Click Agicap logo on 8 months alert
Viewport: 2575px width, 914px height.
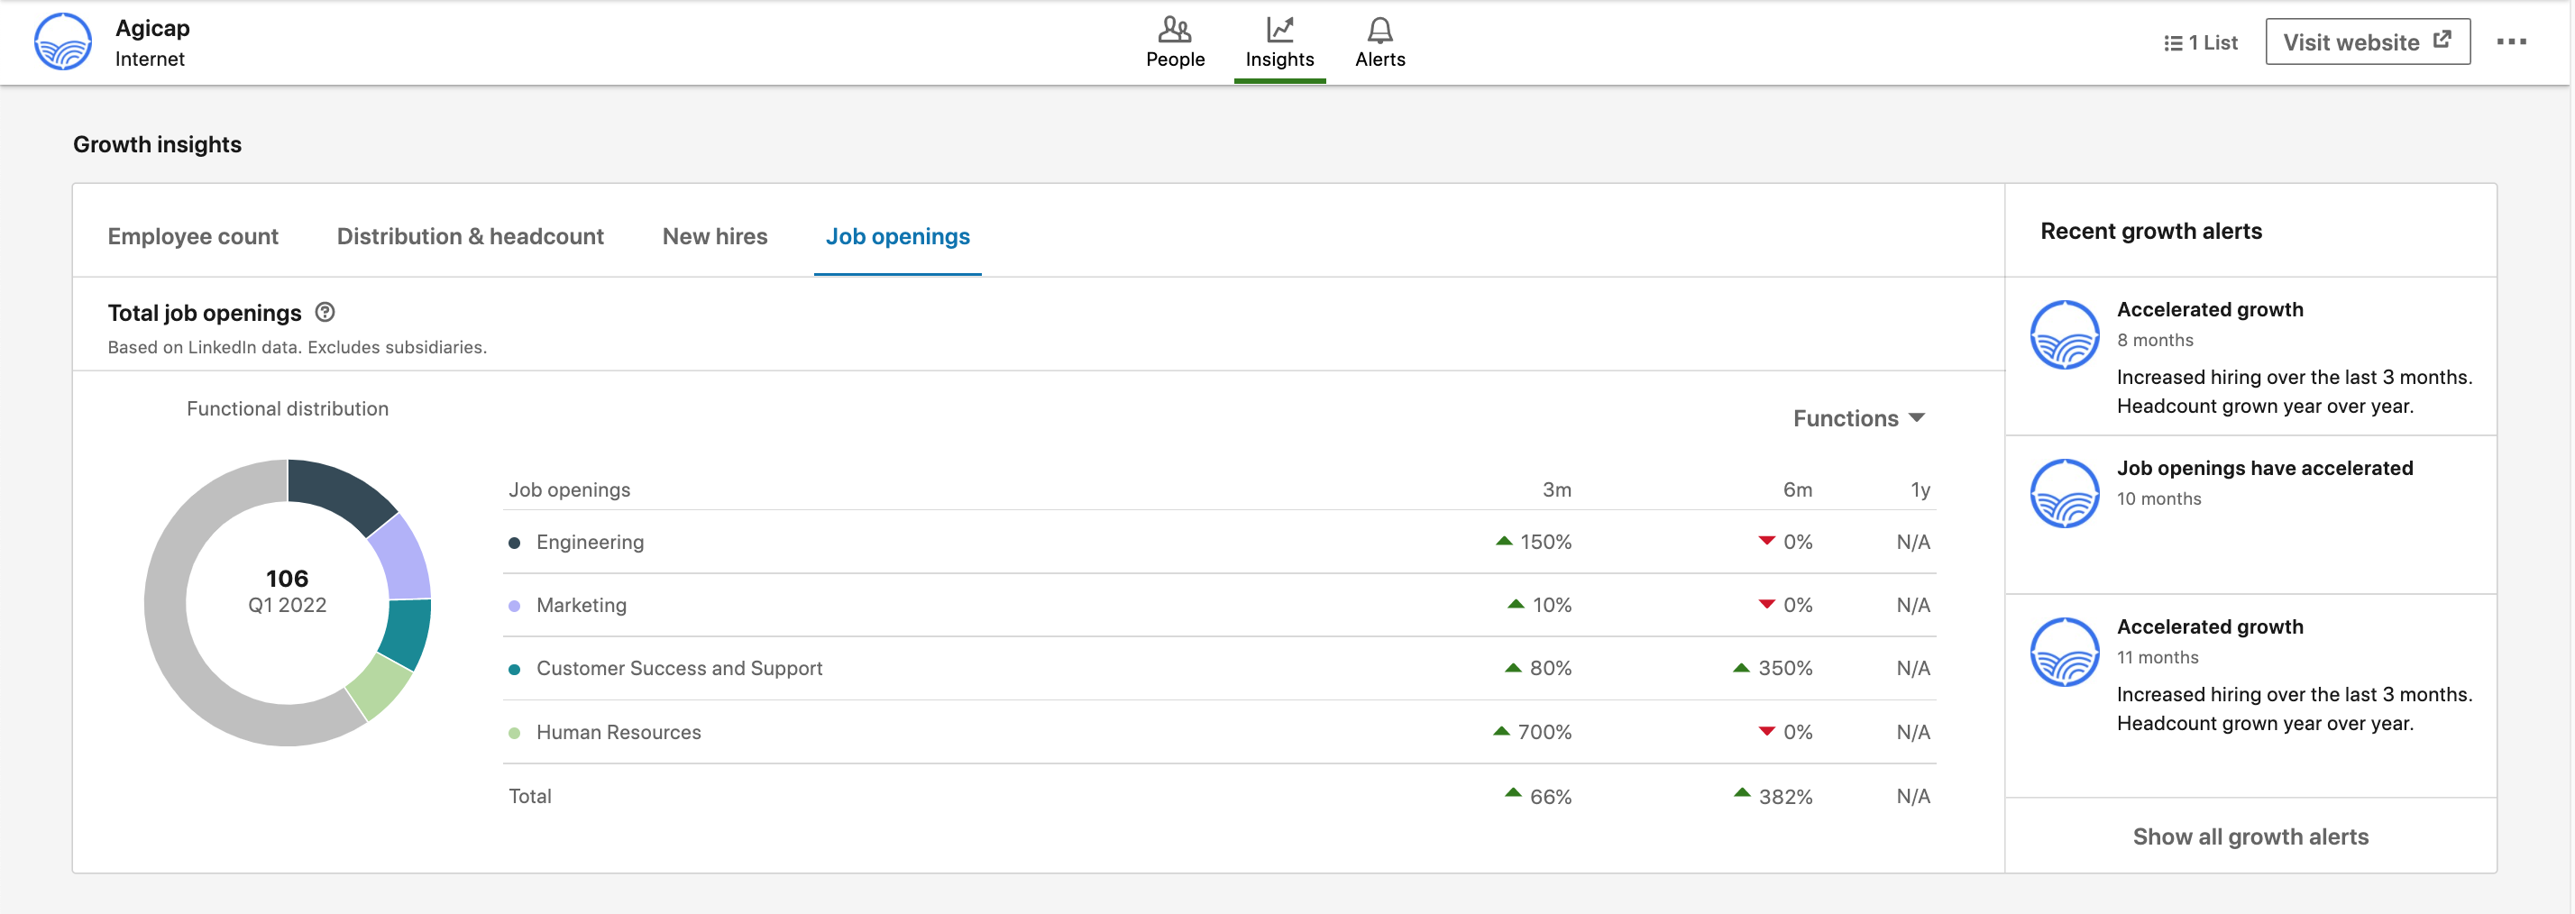[x=2064, y=334]
